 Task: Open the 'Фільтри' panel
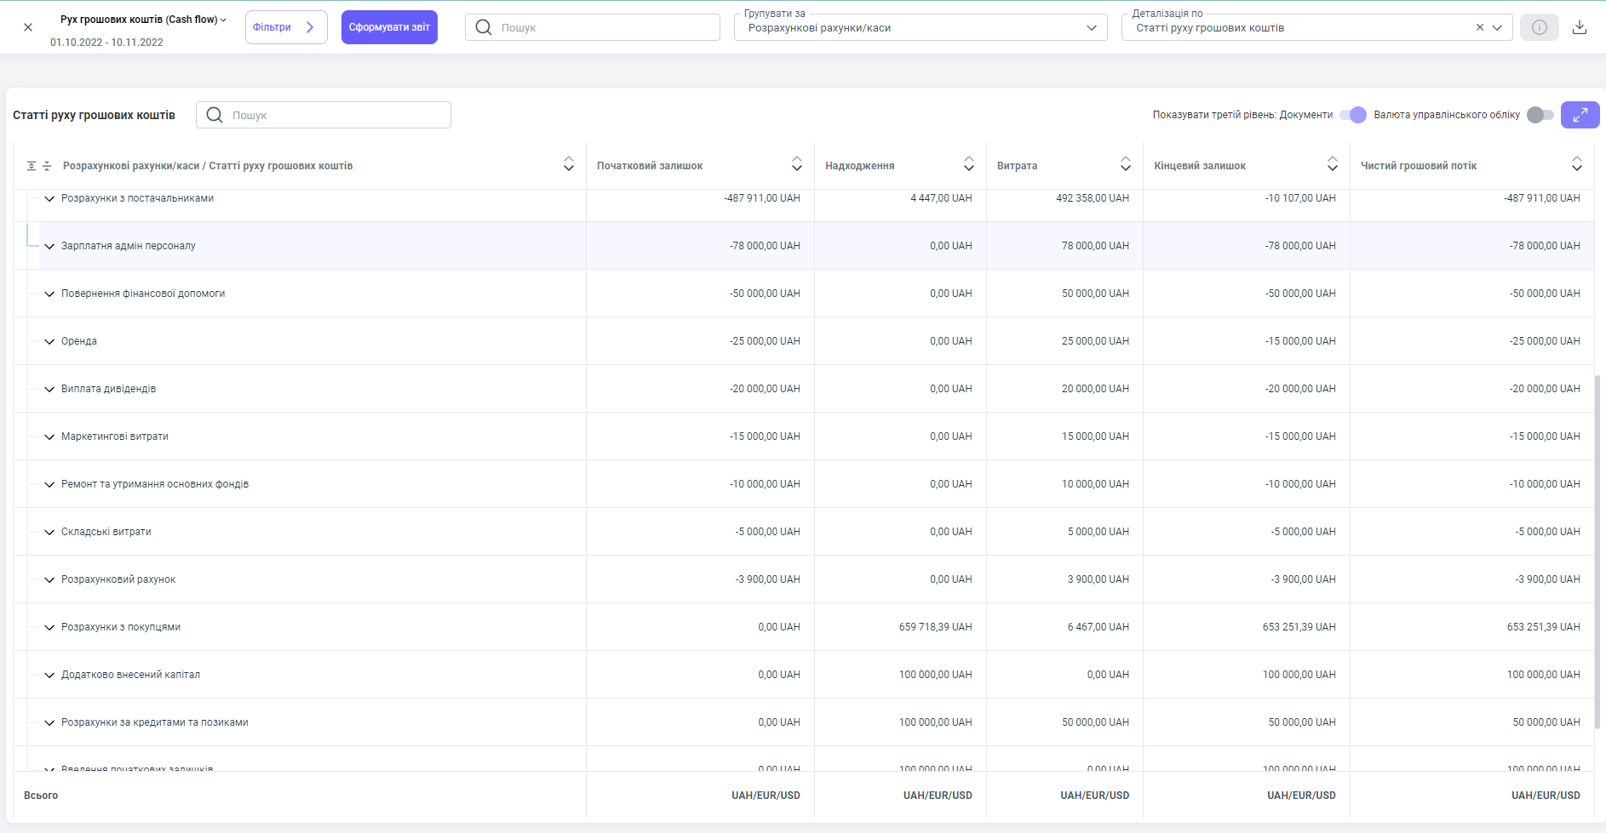pyautogui.click(x=286, y=27)
